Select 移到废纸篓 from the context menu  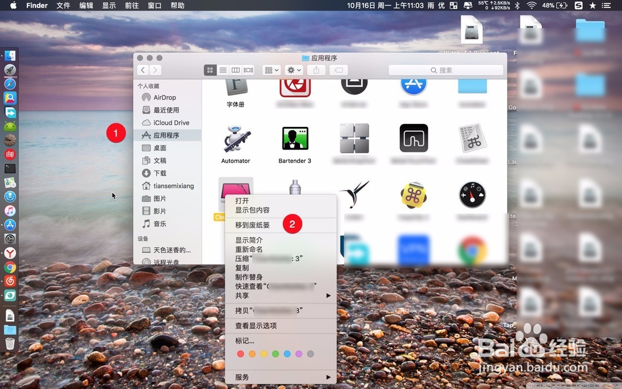[251, 223]
